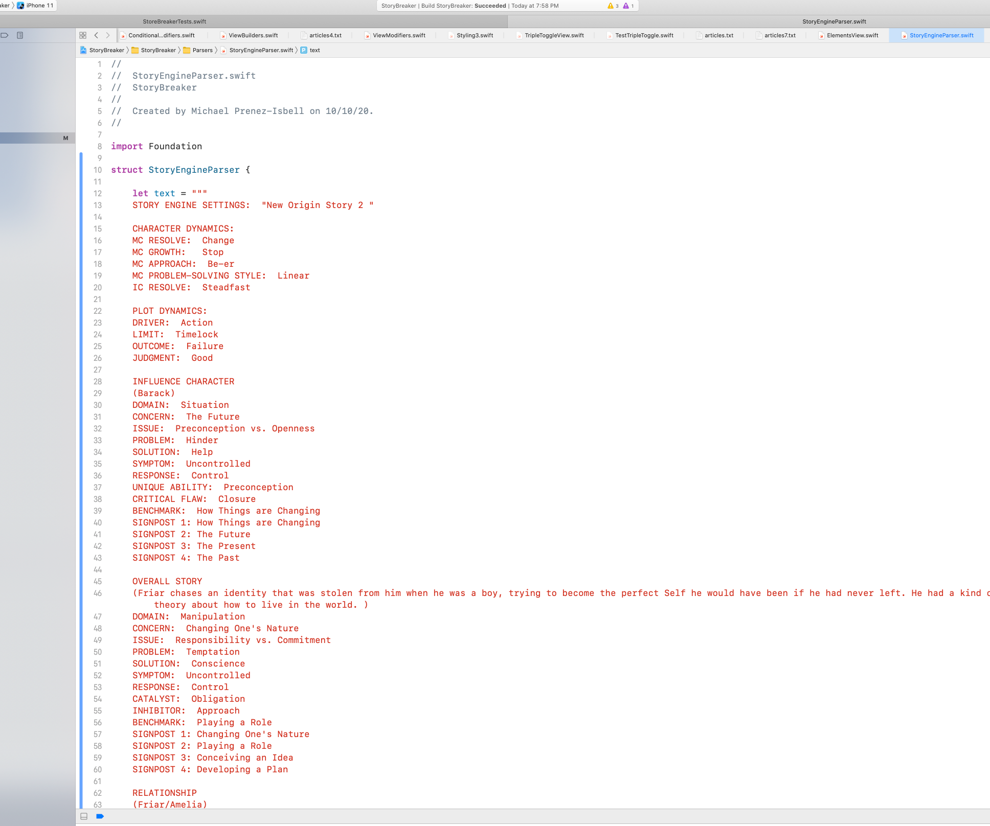
Task: Toggle breakpoints activation blue tag
Action: point(100,816)
